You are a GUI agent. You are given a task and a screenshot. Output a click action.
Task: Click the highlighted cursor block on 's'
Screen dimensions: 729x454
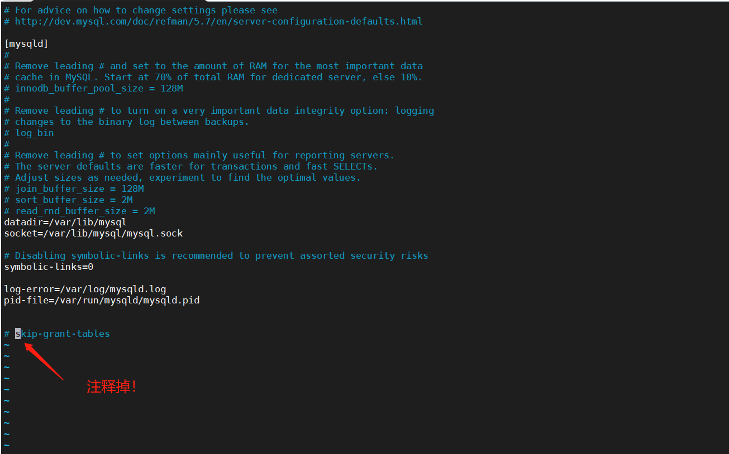(18, 334)
